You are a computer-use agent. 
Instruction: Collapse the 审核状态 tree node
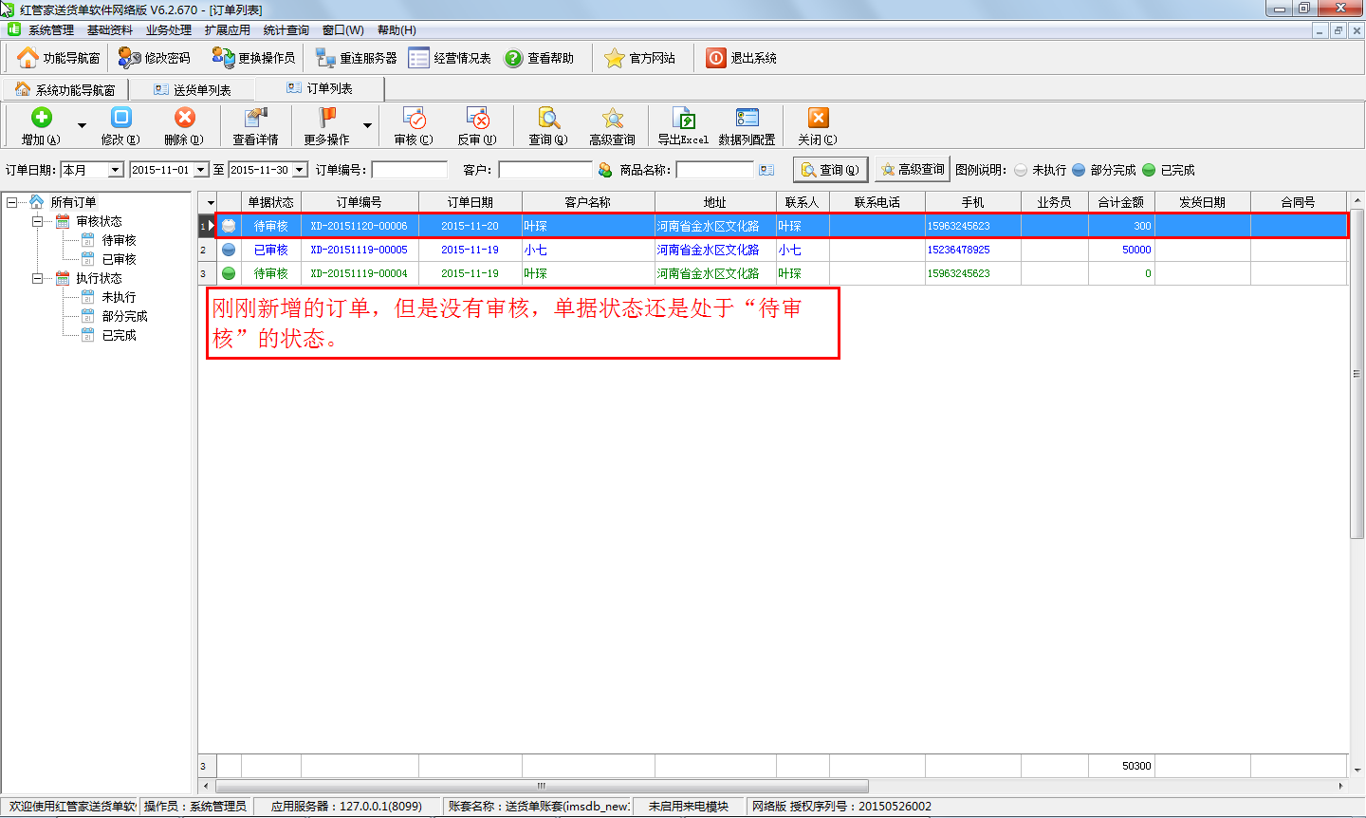click(37, 221)
